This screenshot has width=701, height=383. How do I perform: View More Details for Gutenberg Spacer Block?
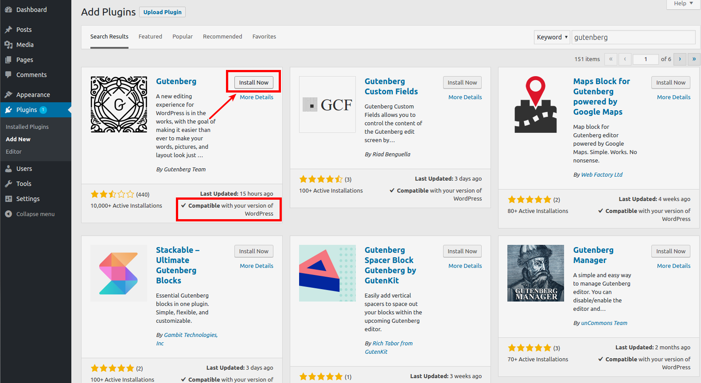[465, 266]
